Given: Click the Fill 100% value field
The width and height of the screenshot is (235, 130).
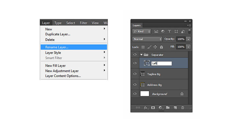Looking at the screenshot, I should 181,47.
